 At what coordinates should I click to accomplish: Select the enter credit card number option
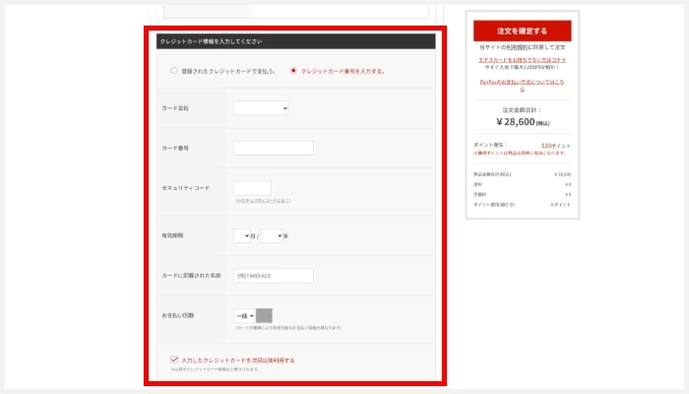coord(293,71)
